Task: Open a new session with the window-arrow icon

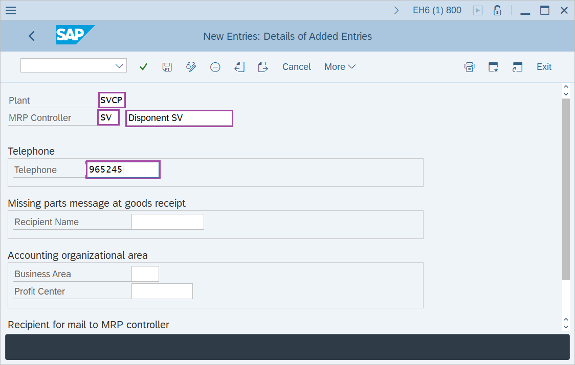Action: click(517, 66)
